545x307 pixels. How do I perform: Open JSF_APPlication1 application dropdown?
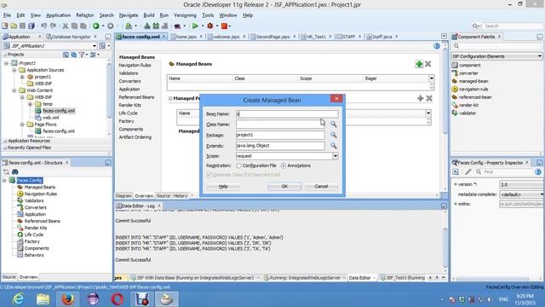(x=95, y=46)
